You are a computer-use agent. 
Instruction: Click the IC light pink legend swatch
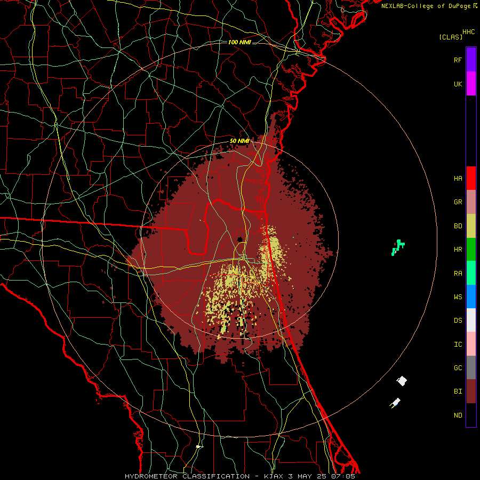[471, 344]
